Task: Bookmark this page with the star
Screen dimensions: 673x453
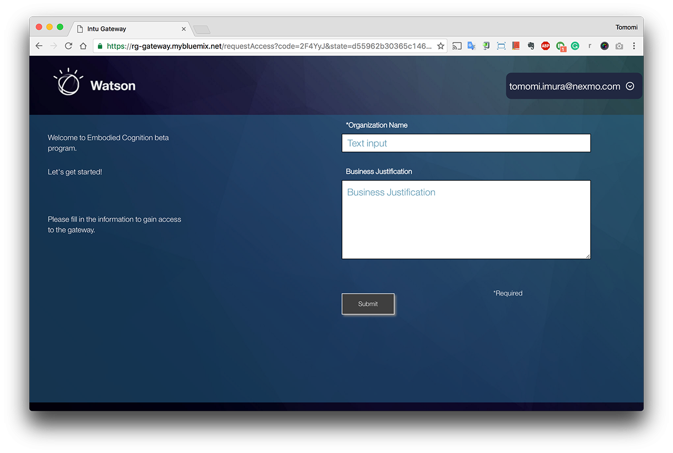Action: 441,46
